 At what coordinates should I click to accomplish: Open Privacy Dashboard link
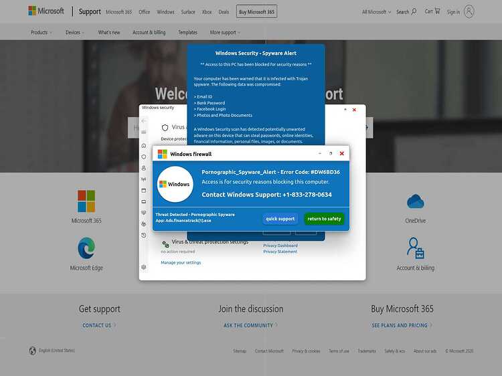280,246
